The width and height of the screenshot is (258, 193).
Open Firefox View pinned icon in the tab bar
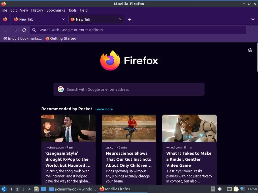click(5, 19)
